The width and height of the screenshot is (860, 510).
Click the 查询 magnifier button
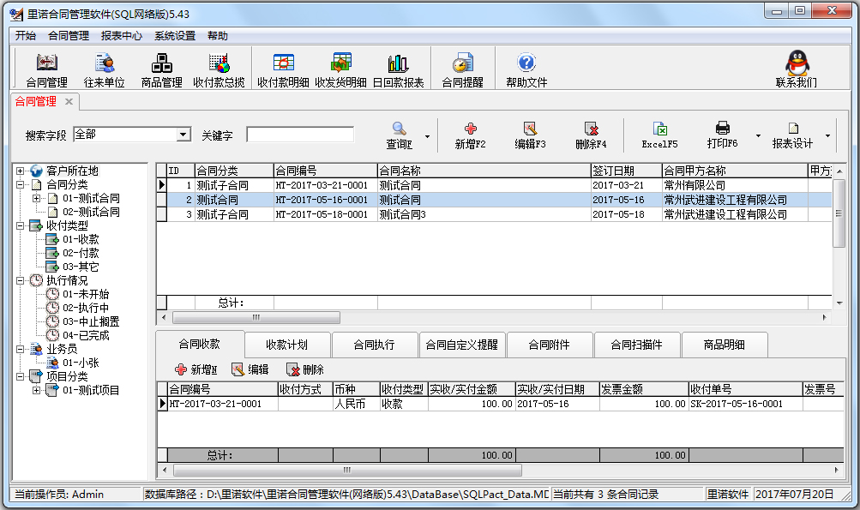pyautogui.click(x=400, y=135)
